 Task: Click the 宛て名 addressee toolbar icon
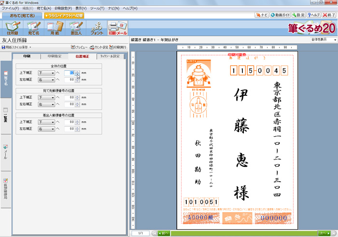pyautogui.click(x=34, y=28)
